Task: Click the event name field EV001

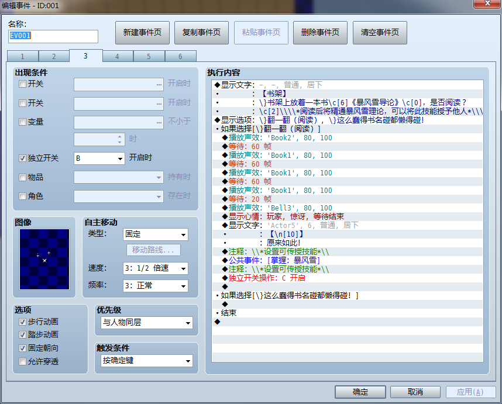Action: point(53,36)
